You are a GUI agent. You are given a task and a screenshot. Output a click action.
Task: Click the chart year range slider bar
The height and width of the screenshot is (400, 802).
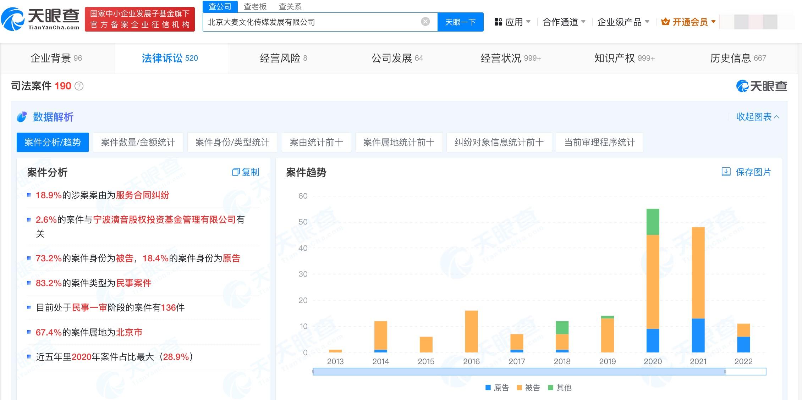(518, 372)
